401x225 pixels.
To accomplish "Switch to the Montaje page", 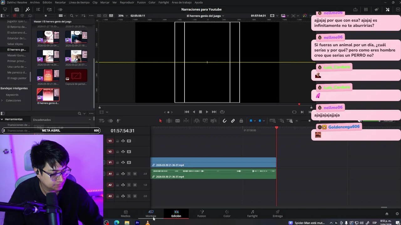I will click(x=151, y=214).
